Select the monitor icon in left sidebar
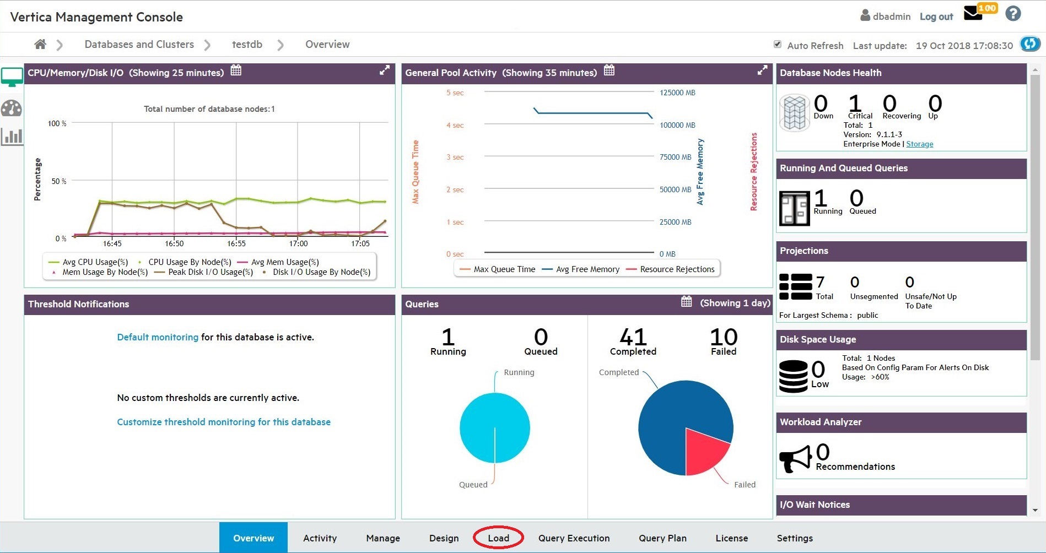This screenshot has height=553, width=1046. point(12,77)
